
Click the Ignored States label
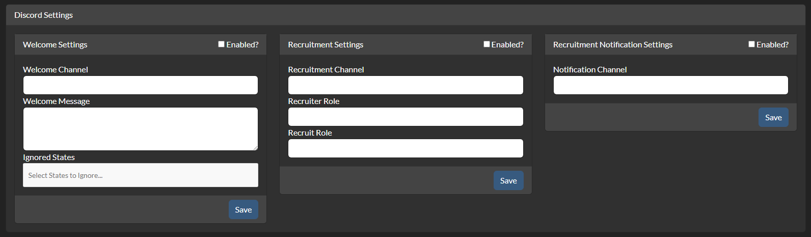point(49,157)
